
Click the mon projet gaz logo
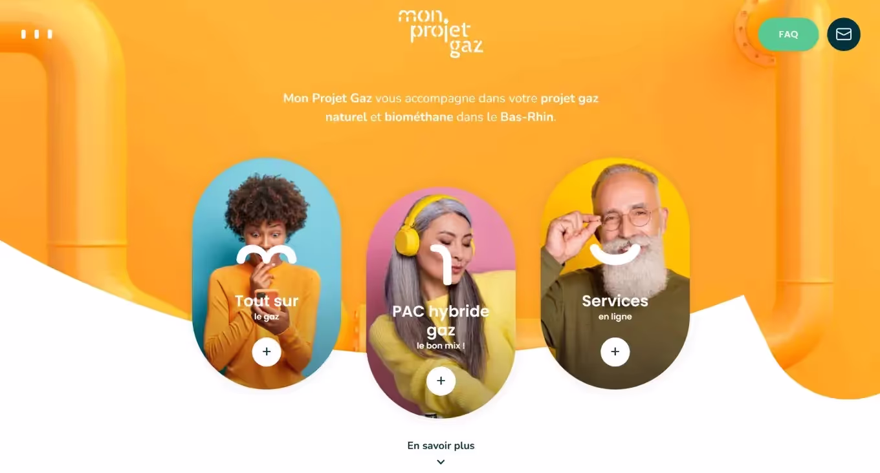tap(441, 33)
